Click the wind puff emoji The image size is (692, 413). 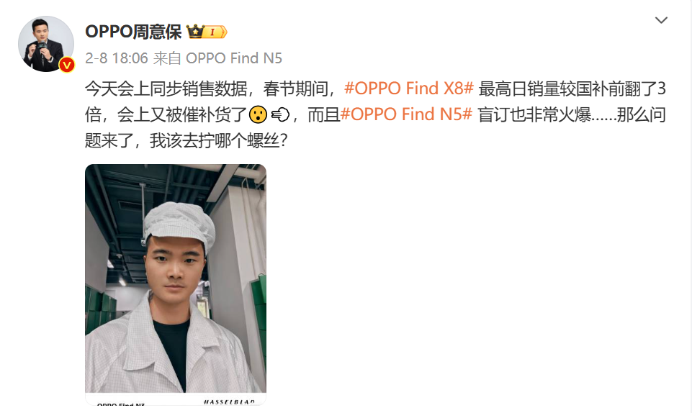280,114
